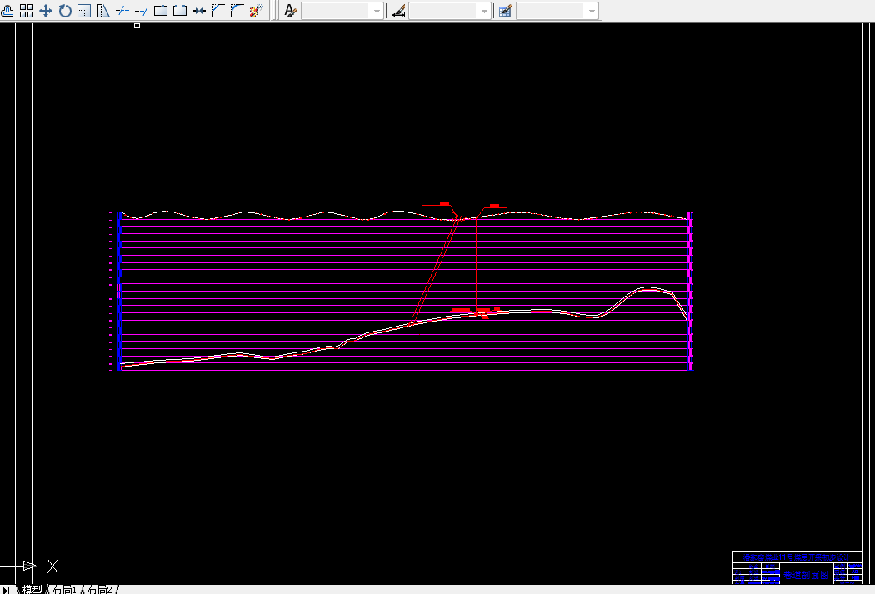
Task: Select the Break at Point tool
Action: (x=161, y=11)
